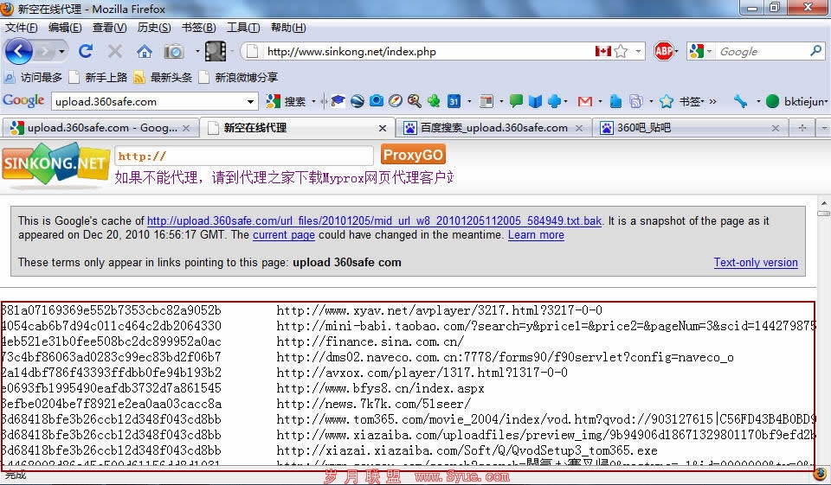The width and height of the screenshot is (831, 485).
Task: Open the cached upload.360safe.com txt.bak link
Action: tap(374, 220)
